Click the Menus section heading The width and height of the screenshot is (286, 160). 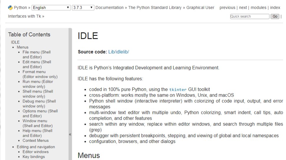(89, 156)
